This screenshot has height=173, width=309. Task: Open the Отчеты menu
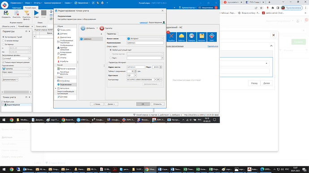(x=38, y=3)
